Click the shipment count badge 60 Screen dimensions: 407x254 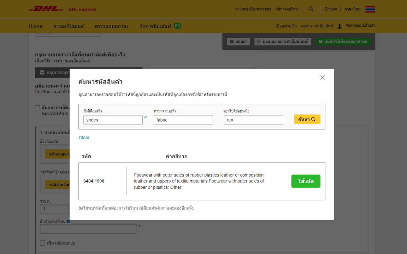click(x=177, y=26)
